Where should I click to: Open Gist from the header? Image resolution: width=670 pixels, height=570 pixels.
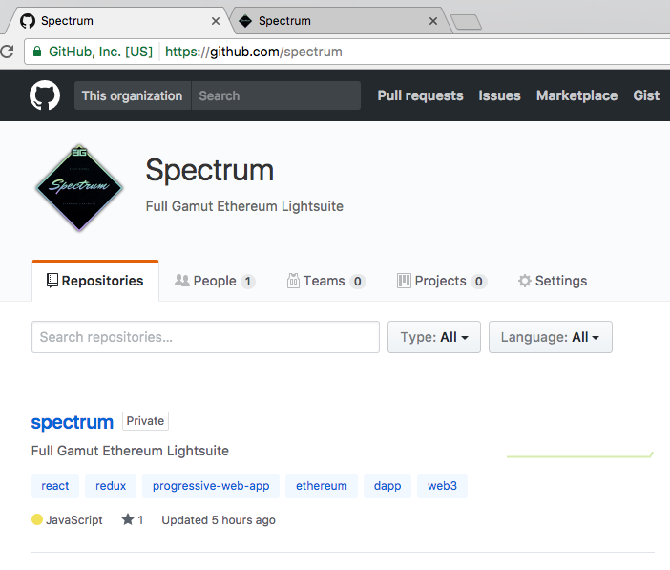coord(646,95)
